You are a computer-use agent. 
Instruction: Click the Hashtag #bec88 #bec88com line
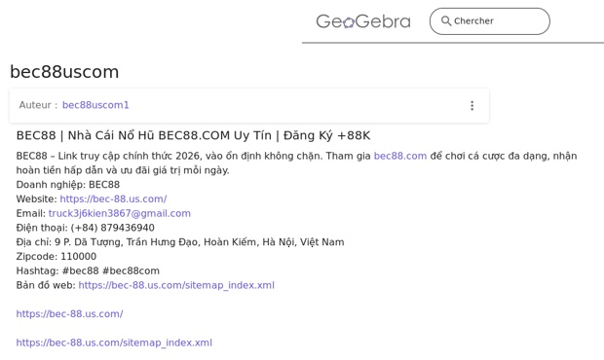pos(88,270)
